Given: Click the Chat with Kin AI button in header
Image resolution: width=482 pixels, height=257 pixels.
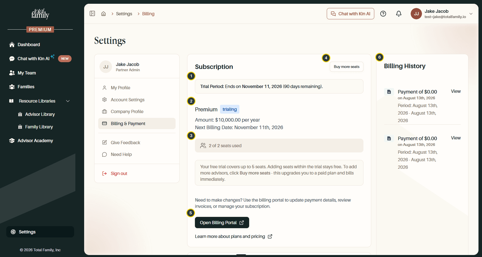Looking at the screenshot, I should pyautogui.click(x=350, y=14).
